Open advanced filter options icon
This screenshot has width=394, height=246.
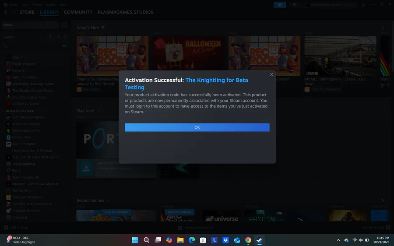64,46
